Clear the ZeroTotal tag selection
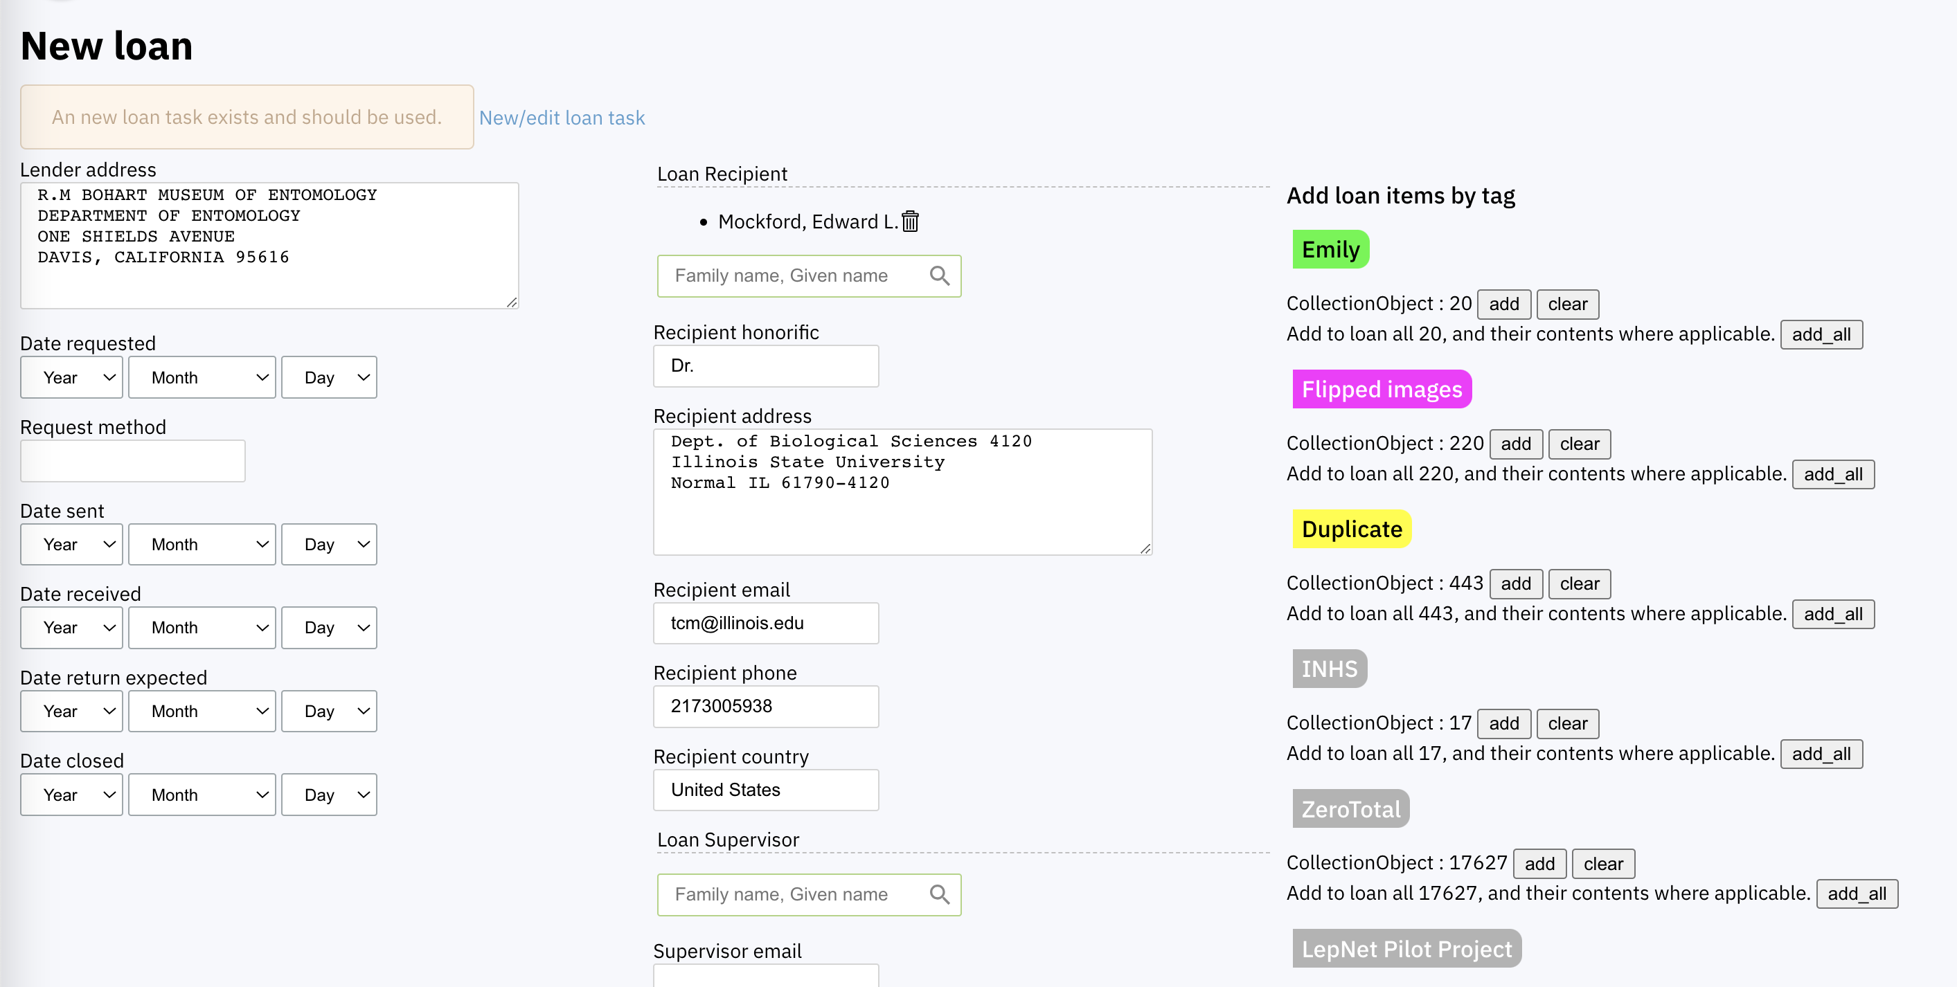 pos(1603,863)
